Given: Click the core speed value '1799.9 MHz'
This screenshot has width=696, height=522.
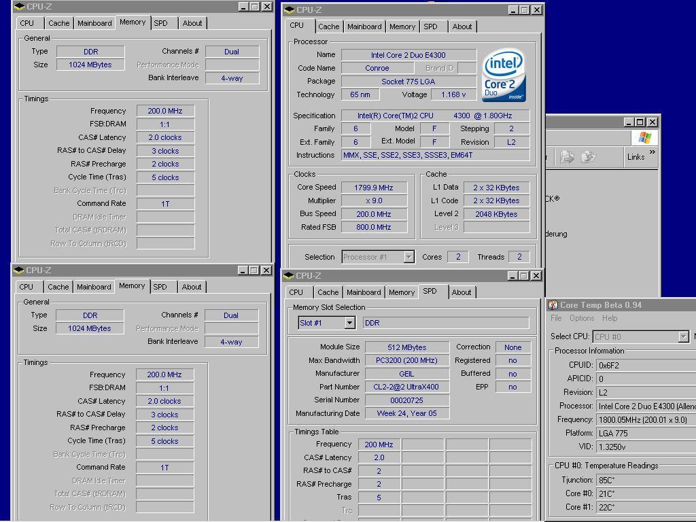Looking at the screenshot, I should tap(374, 188).
